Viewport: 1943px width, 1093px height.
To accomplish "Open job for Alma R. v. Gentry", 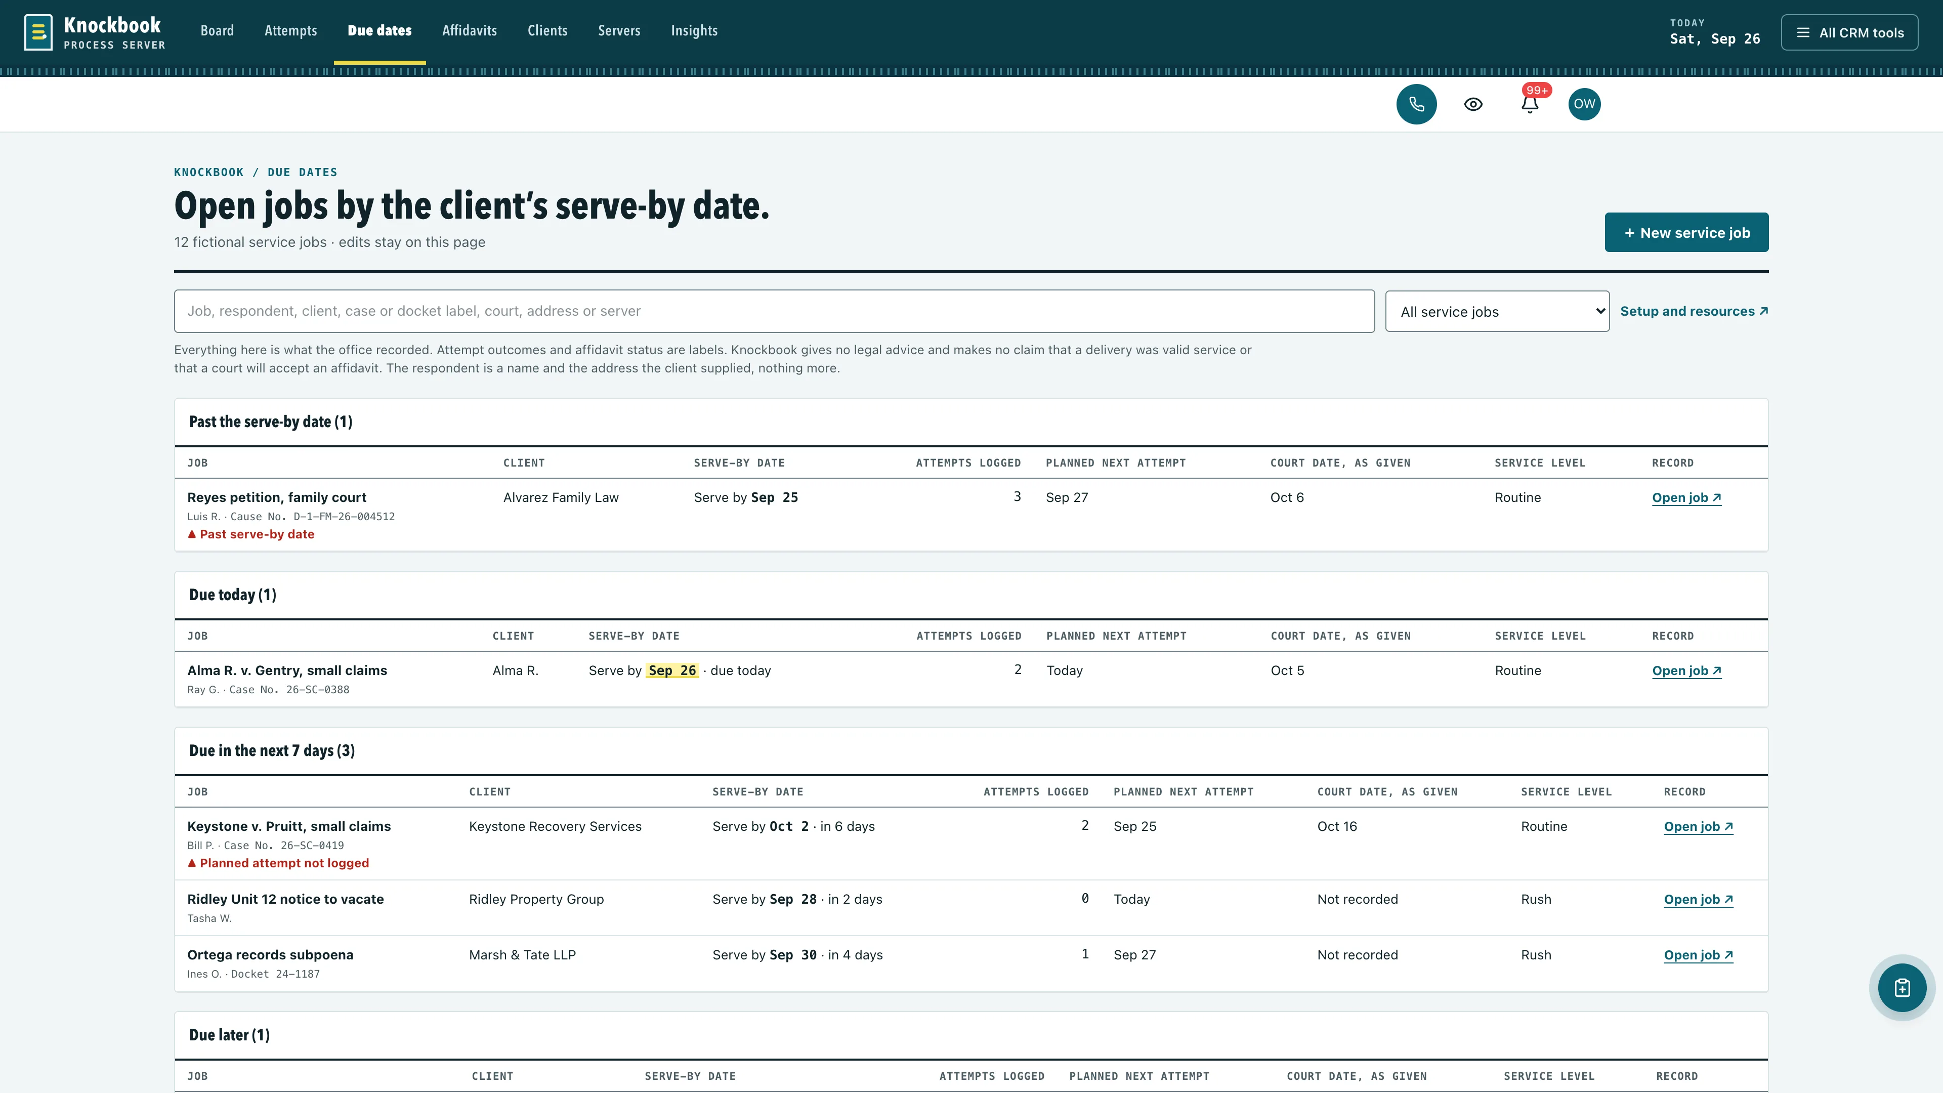I will click(x=1686, y=670).
